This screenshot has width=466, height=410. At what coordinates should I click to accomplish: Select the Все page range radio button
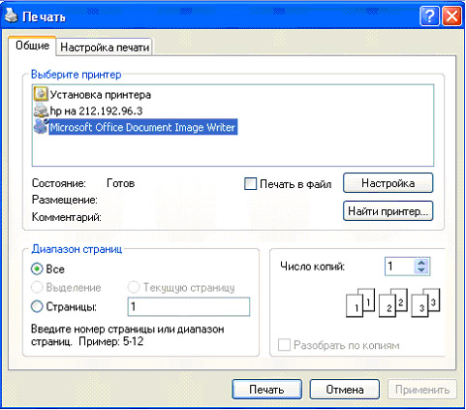click(x=37, y=268)
